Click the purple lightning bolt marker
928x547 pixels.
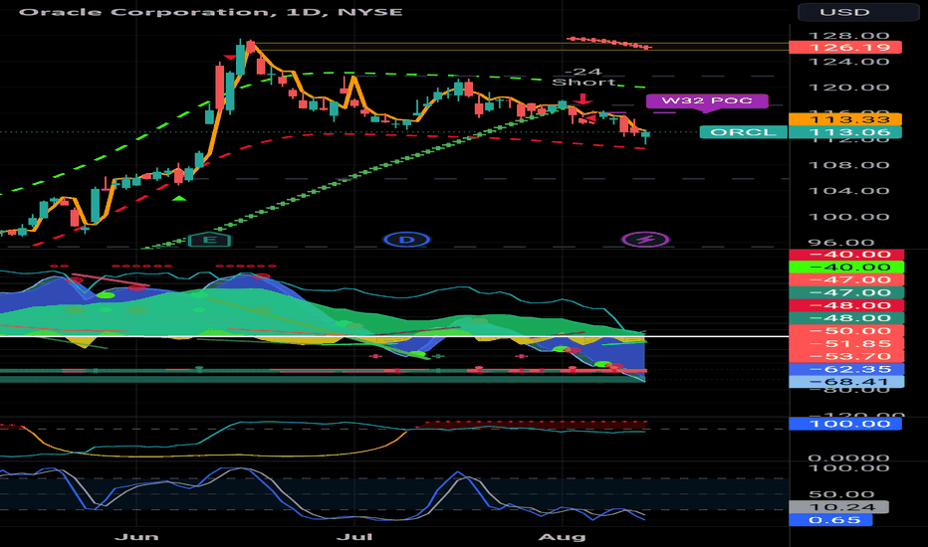[645, 240]
